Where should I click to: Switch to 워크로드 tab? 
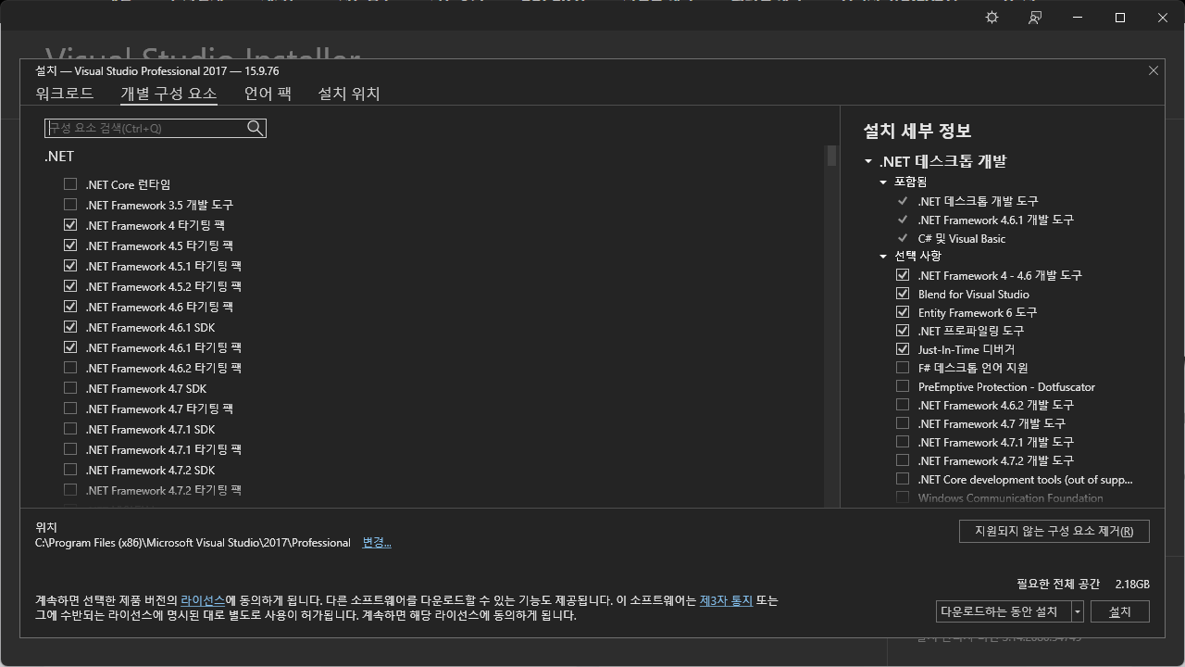pyautogui.click(x=65, y=94)
